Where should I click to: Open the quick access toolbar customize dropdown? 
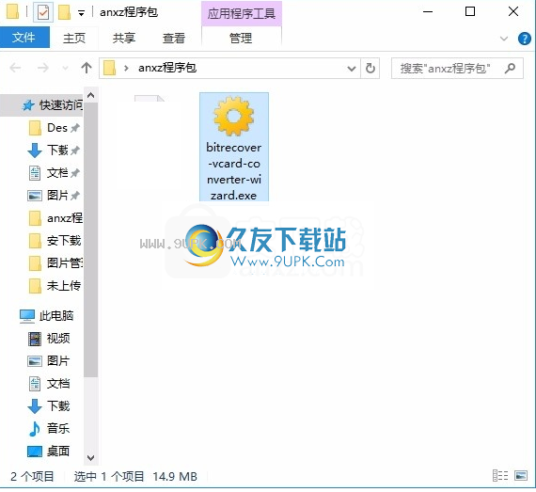pos(81,13)
